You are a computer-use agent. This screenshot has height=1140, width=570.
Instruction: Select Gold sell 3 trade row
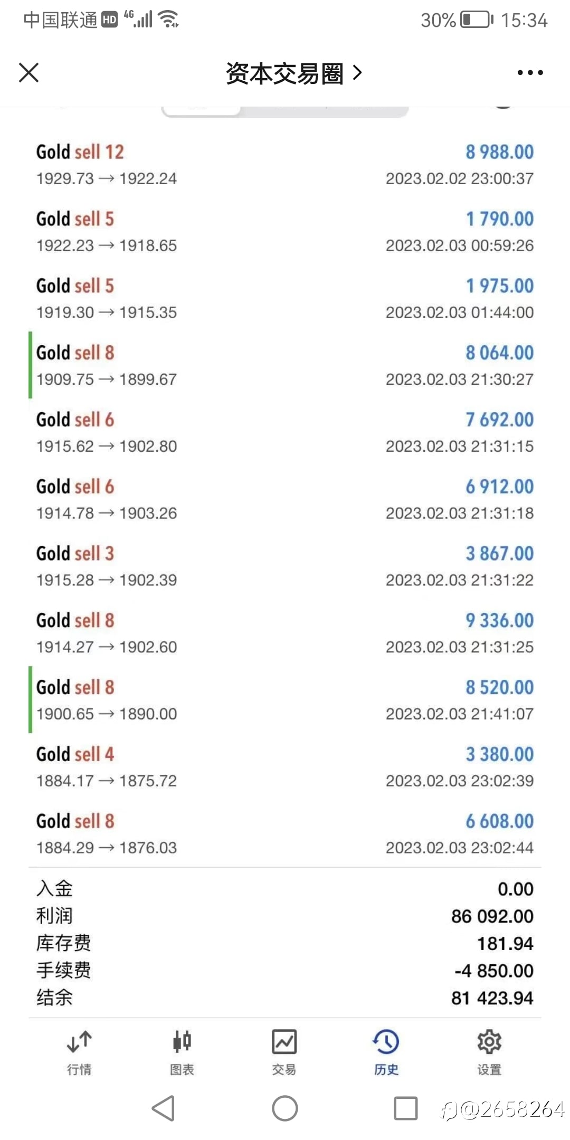coord(285,566)
